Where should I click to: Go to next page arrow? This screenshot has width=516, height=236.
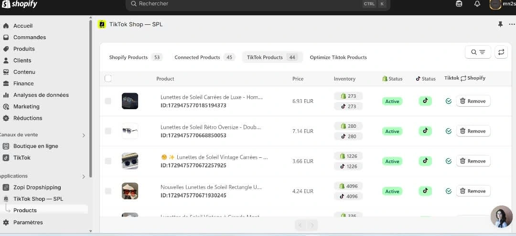312,225
